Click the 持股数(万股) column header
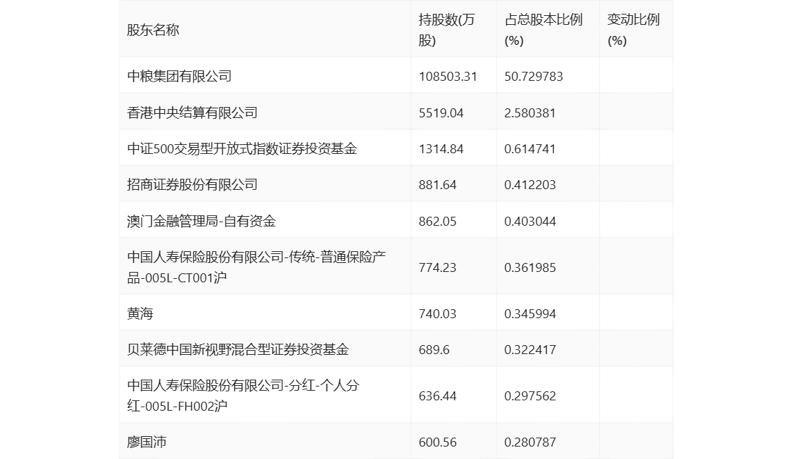 pos(447,30)
